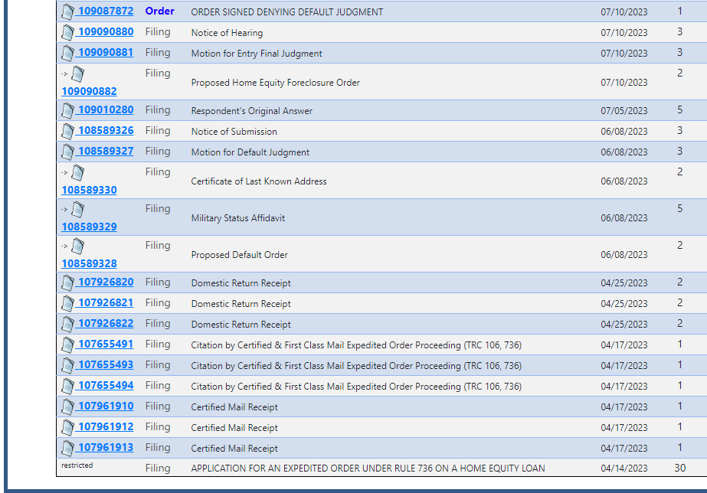Screen dimensions: 707x493
Task: Select the 107655491 number link
Action: (106, 344)
